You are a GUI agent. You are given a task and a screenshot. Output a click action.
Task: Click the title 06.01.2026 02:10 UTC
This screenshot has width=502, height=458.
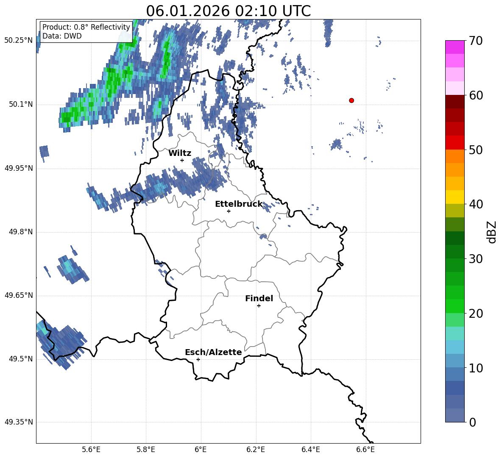pos(228,11)
